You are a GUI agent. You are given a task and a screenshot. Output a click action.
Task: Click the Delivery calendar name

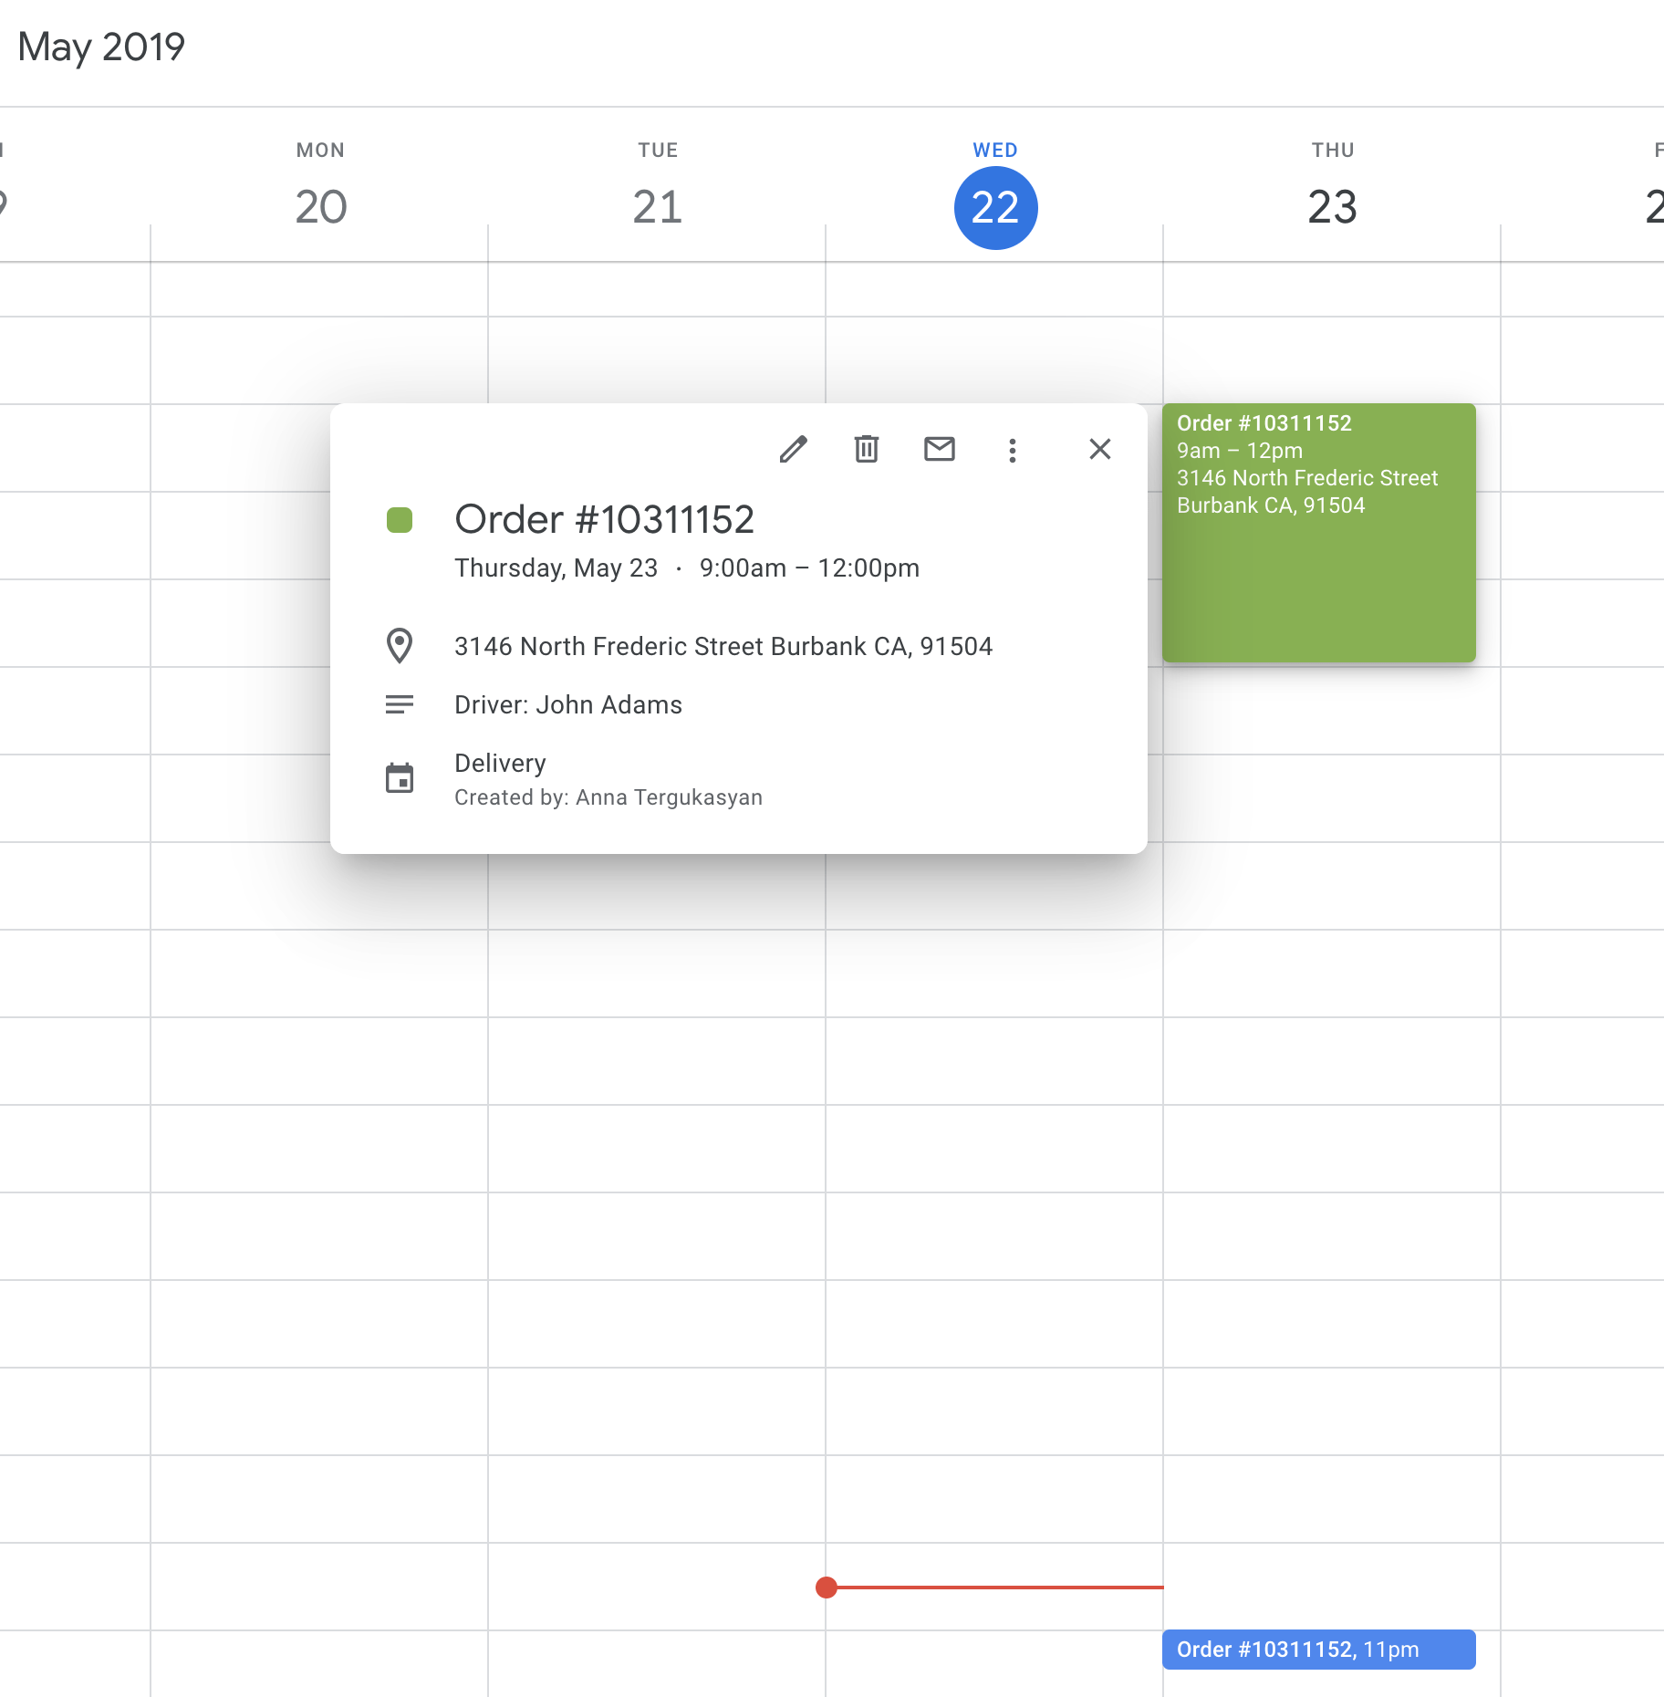pos(500,763)
